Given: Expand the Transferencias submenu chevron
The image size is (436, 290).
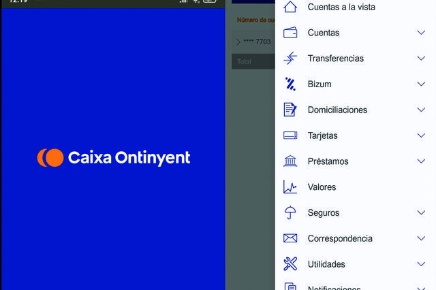Looking at the screenshot, I should point(421,58).
